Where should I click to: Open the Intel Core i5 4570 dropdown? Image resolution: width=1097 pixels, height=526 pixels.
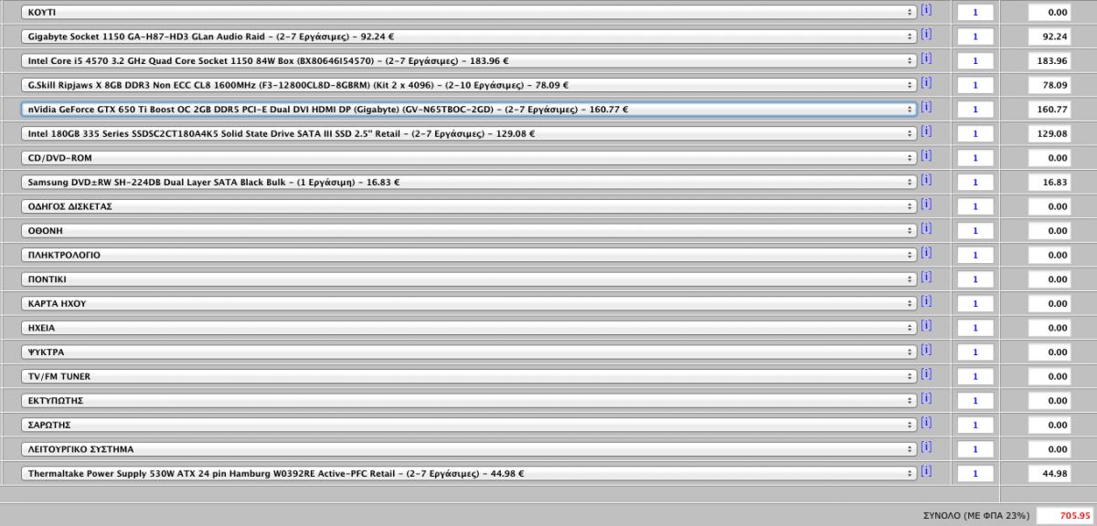click(468, 60)
